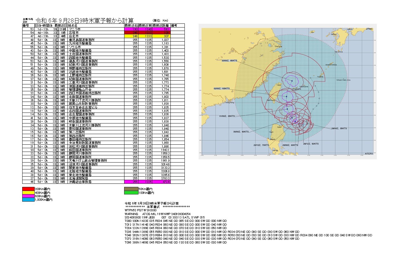This screenshot has width=399, height=261.
Task: Click the JTWC logo on the map
Action: (x=369, y=29)
